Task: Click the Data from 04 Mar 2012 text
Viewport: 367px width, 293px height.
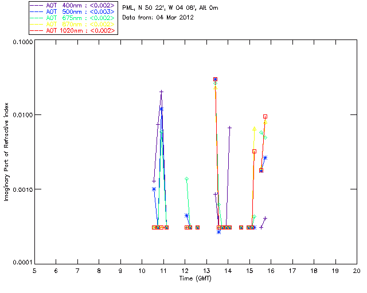Action: coord(158,18)
